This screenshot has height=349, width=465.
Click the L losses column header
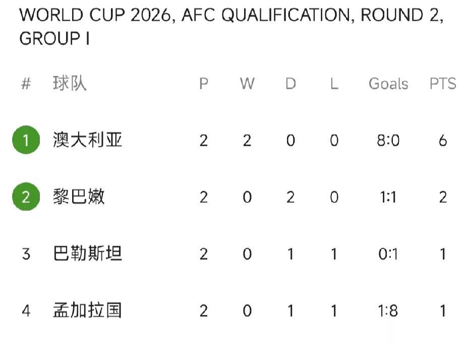click(x=334, y=84)
